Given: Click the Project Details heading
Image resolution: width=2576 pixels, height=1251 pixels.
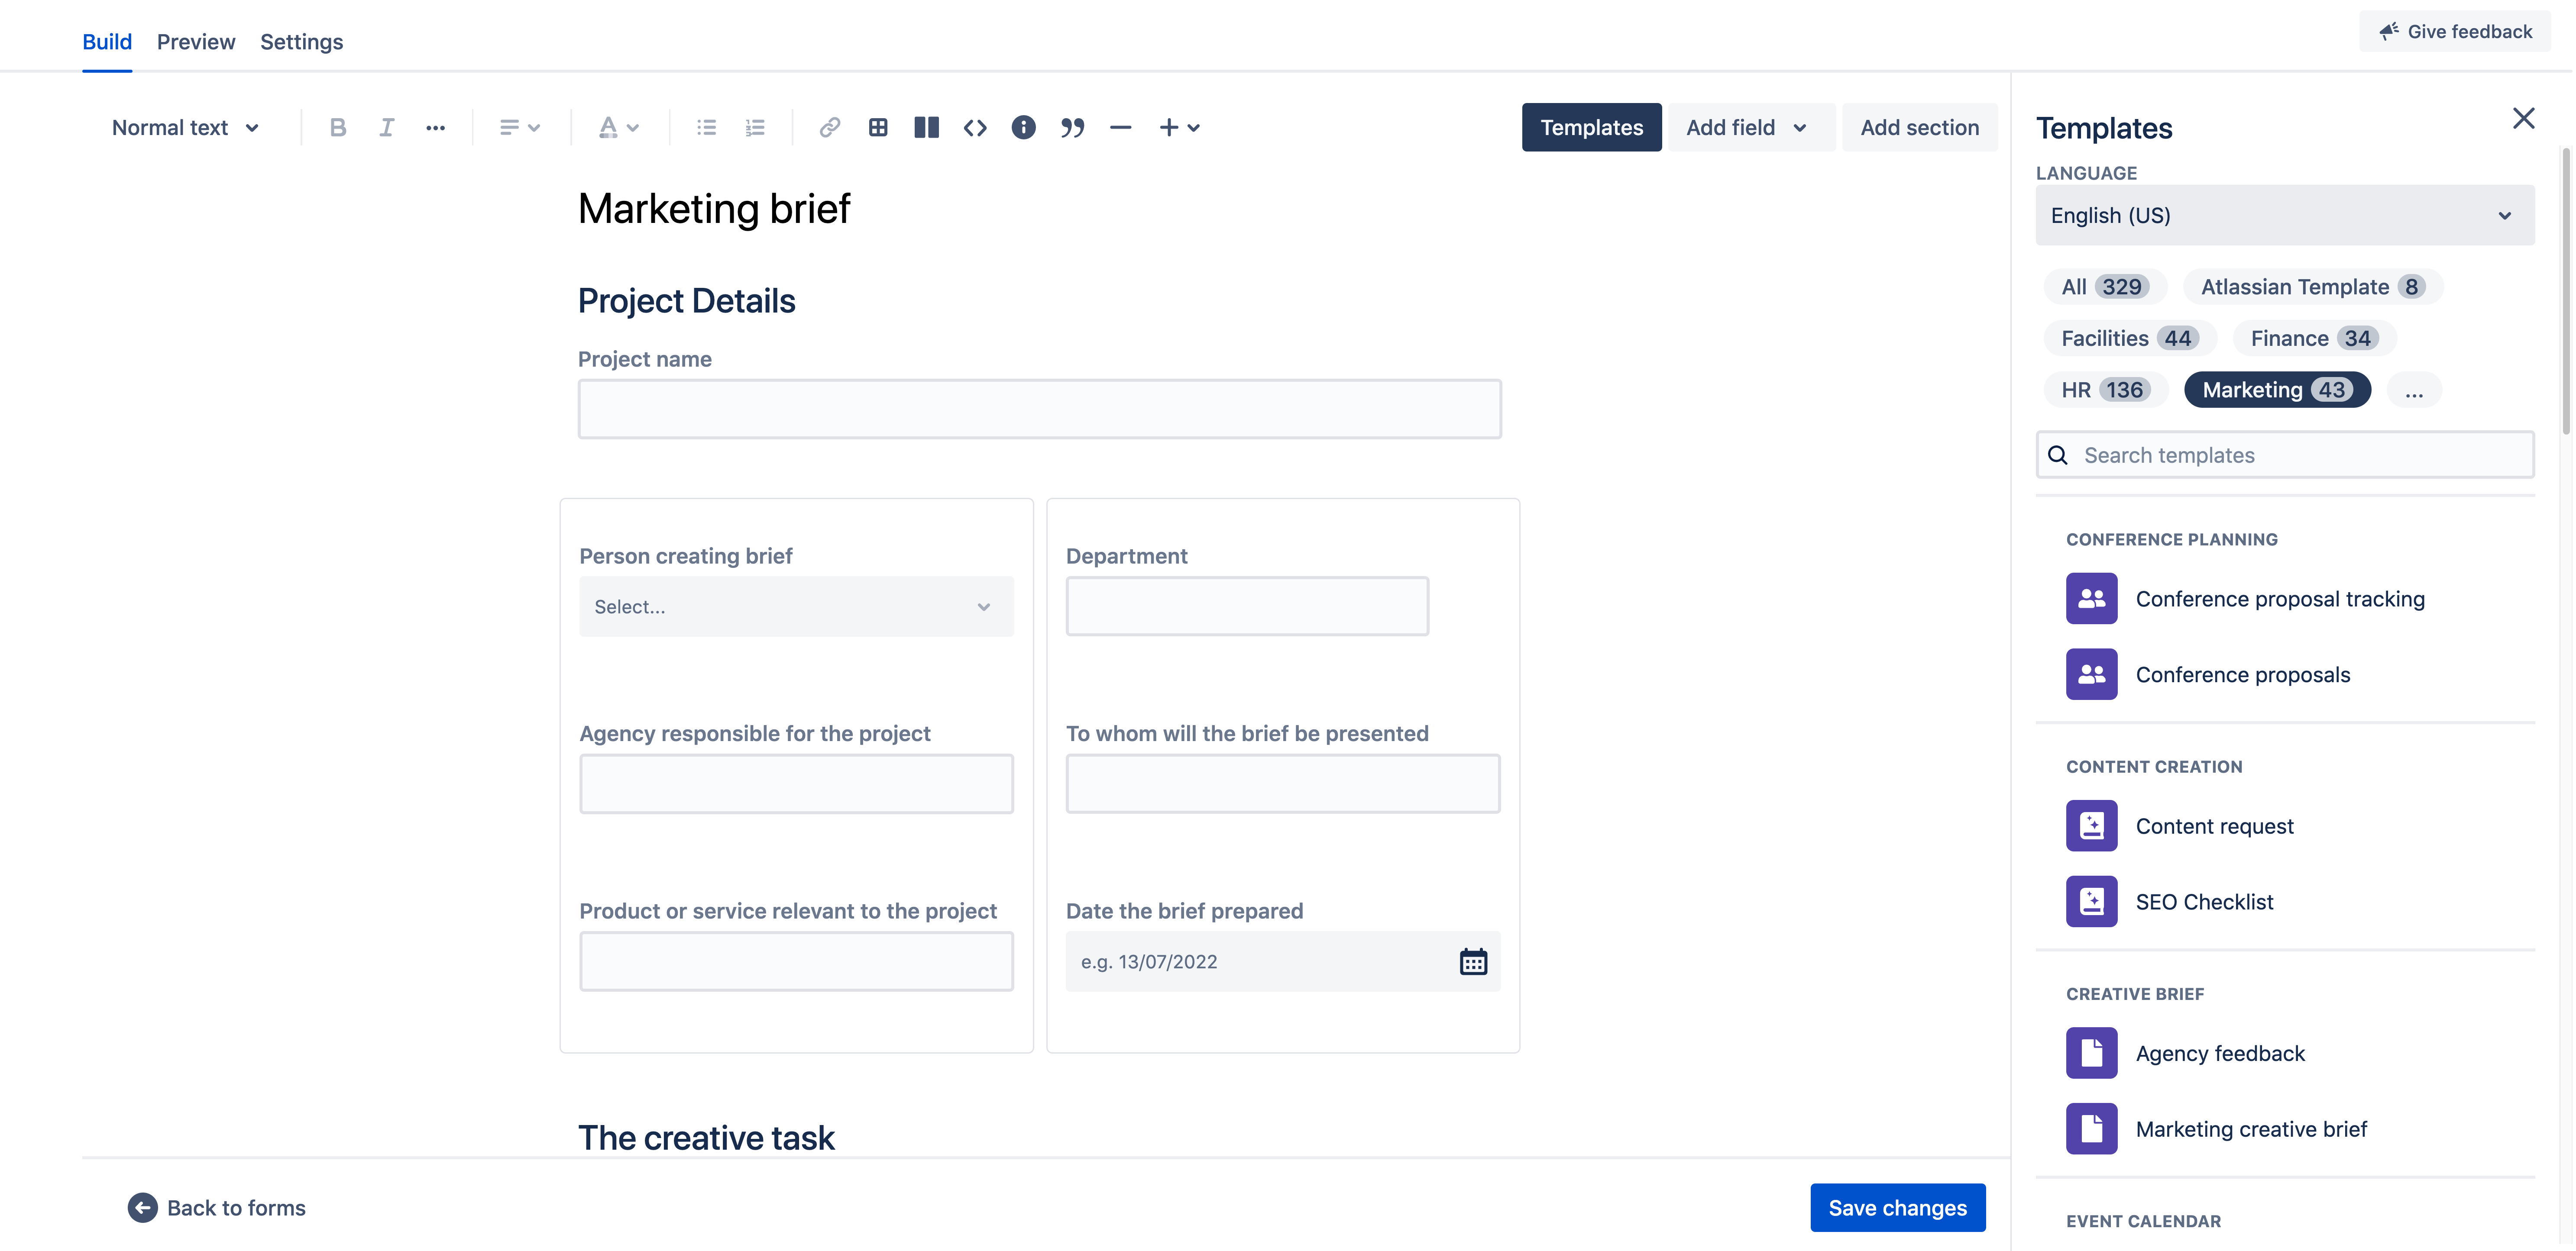Looking at the screenshot, I should (x=686, y=301).
